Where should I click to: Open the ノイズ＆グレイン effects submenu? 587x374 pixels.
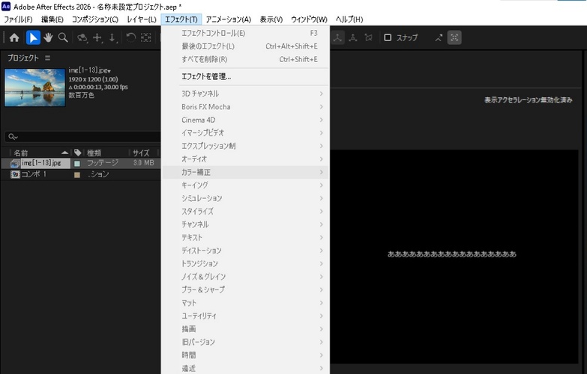coord(245,277)
